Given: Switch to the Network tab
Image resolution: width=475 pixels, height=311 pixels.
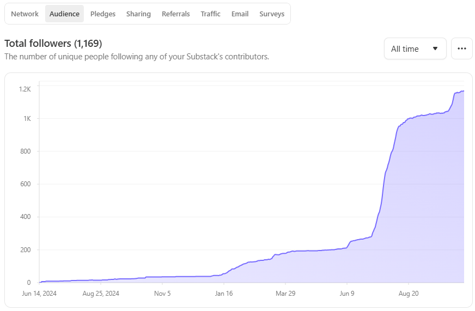Looking at the screenshot, I should click(x=25, y=14).
